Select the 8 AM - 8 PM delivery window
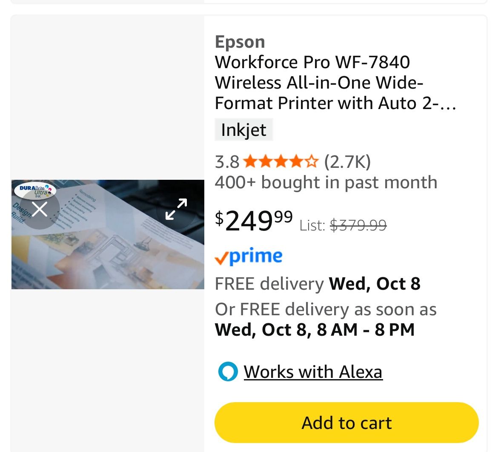Viewport: 498px width, 452px height. pyautogui.click(x=366, y=330)
